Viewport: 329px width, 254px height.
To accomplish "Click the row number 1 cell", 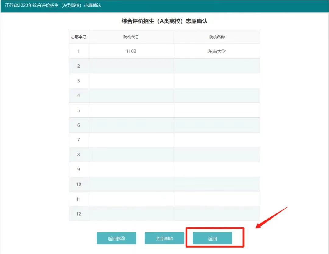I will [78, 51].
